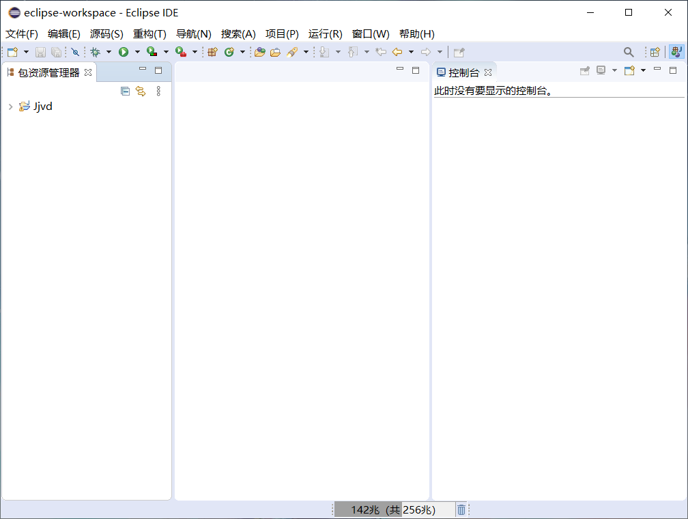Click the green Run button
The width and height of the screenshot is (688, 519).
click(x=124, y=52)
